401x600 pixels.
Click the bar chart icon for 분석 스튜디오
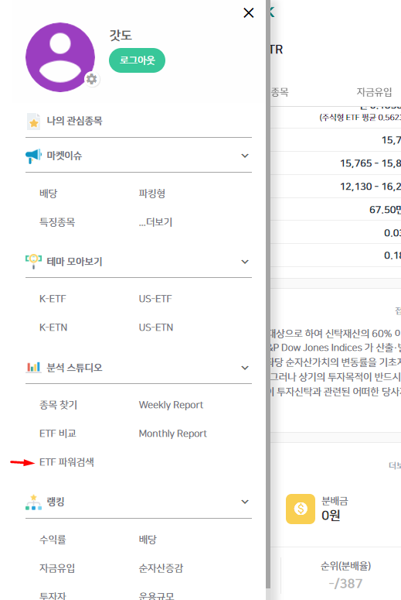33,367
